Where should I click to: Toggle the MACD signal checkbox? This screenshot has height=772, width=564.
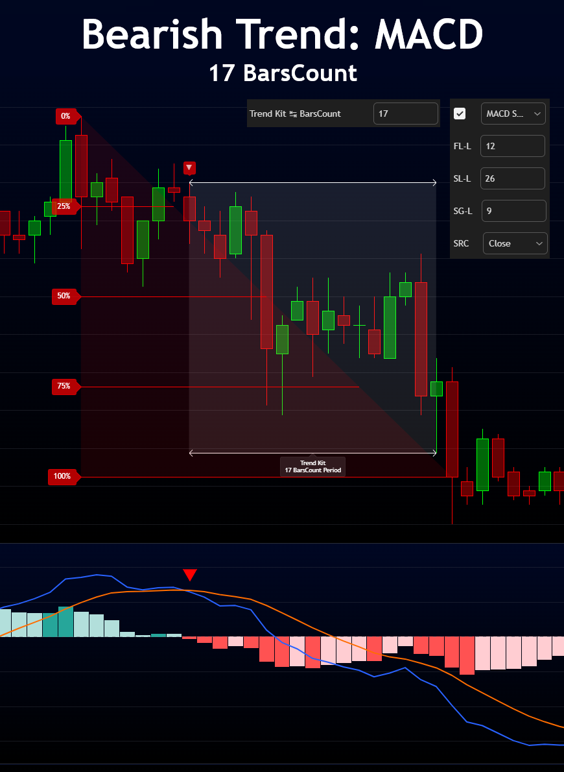pos(460,114)
